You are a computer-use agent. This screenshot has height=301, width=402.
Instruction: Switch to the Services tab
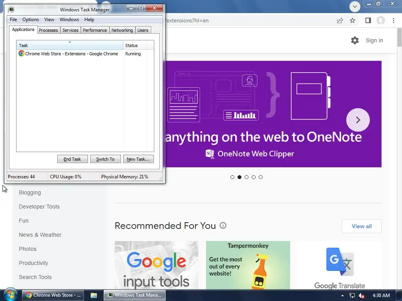pos(70,30)
